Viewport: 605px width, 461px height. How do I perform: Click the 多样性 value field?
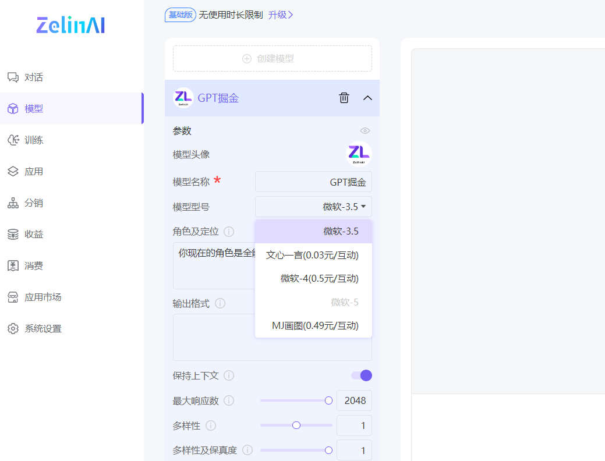click(x=354, y=425)
